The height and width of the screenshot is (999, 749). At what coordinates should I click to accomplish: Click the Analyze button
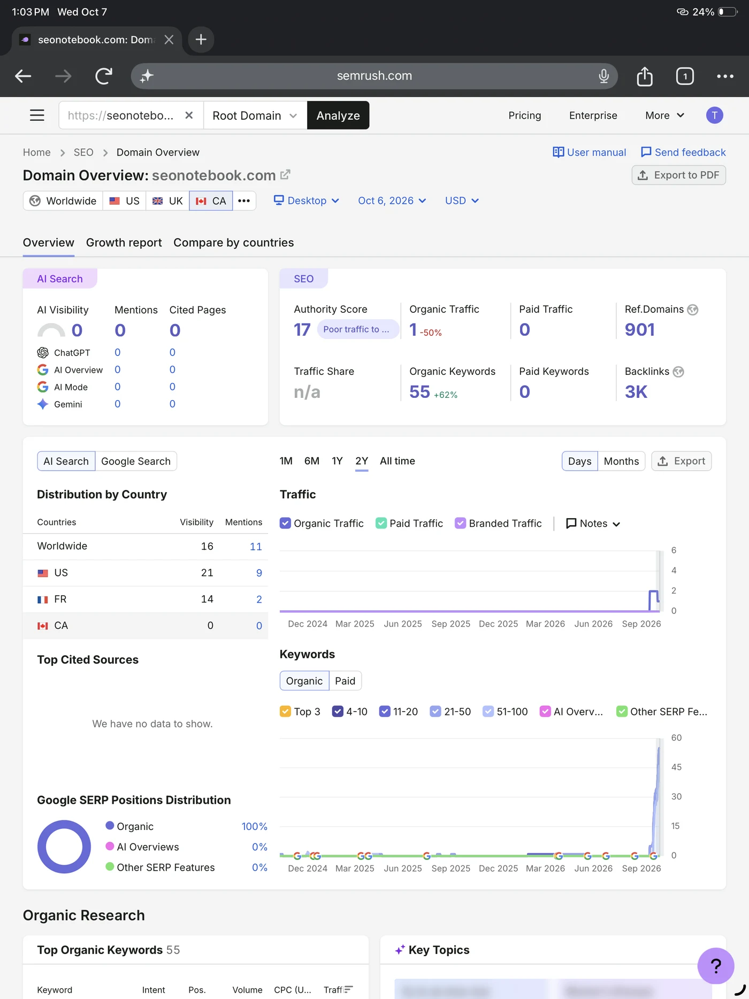pyautogui.click(x=338, y=115)
